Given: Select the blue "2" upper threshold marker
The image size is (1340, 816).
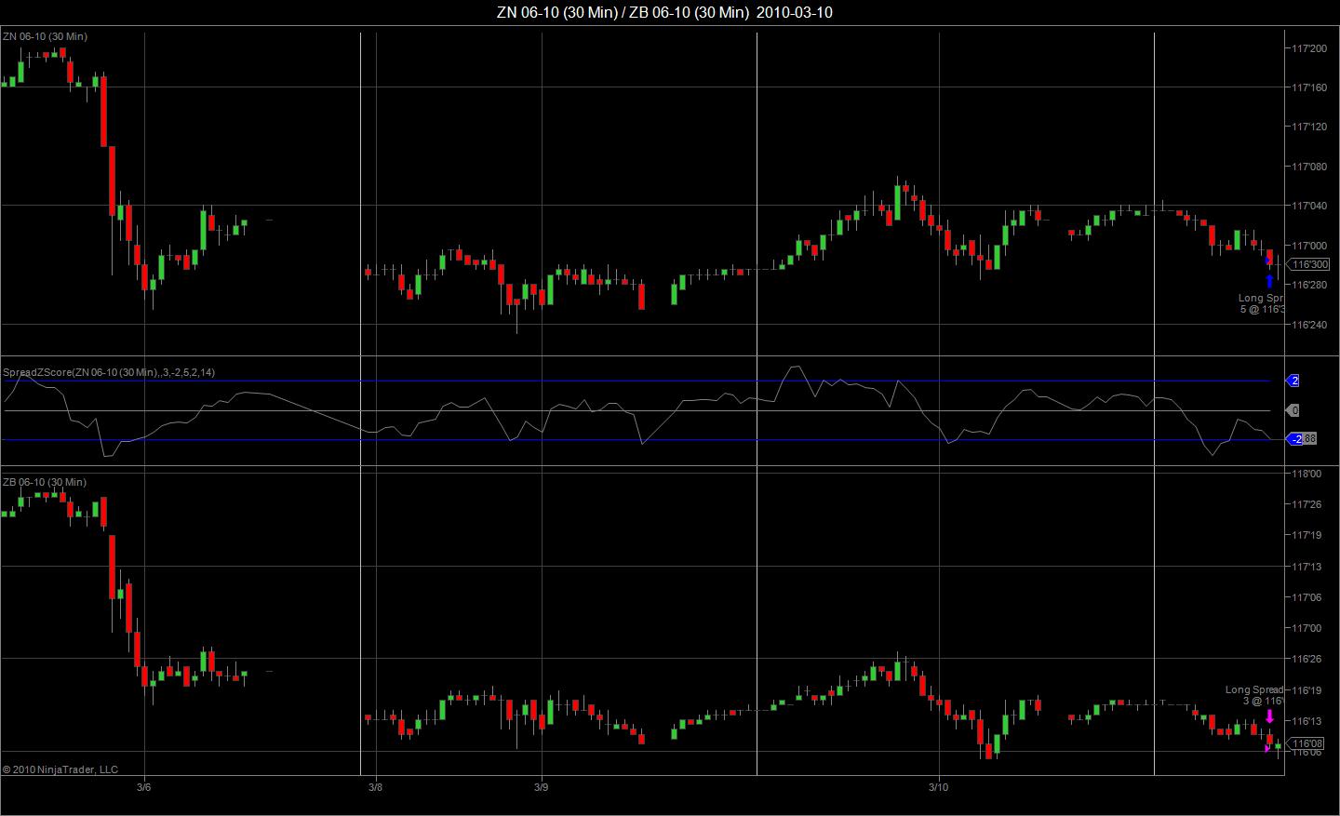Looking at the screenshot, I should click(1293, 381).
